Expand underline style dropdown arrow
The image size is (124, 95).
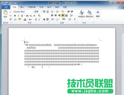[x=24, y=16]
